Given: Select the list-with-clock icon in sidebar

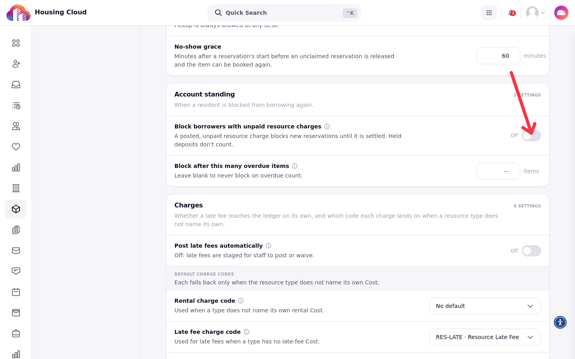Looking at the screenshot, I should [x=16, y=105].
